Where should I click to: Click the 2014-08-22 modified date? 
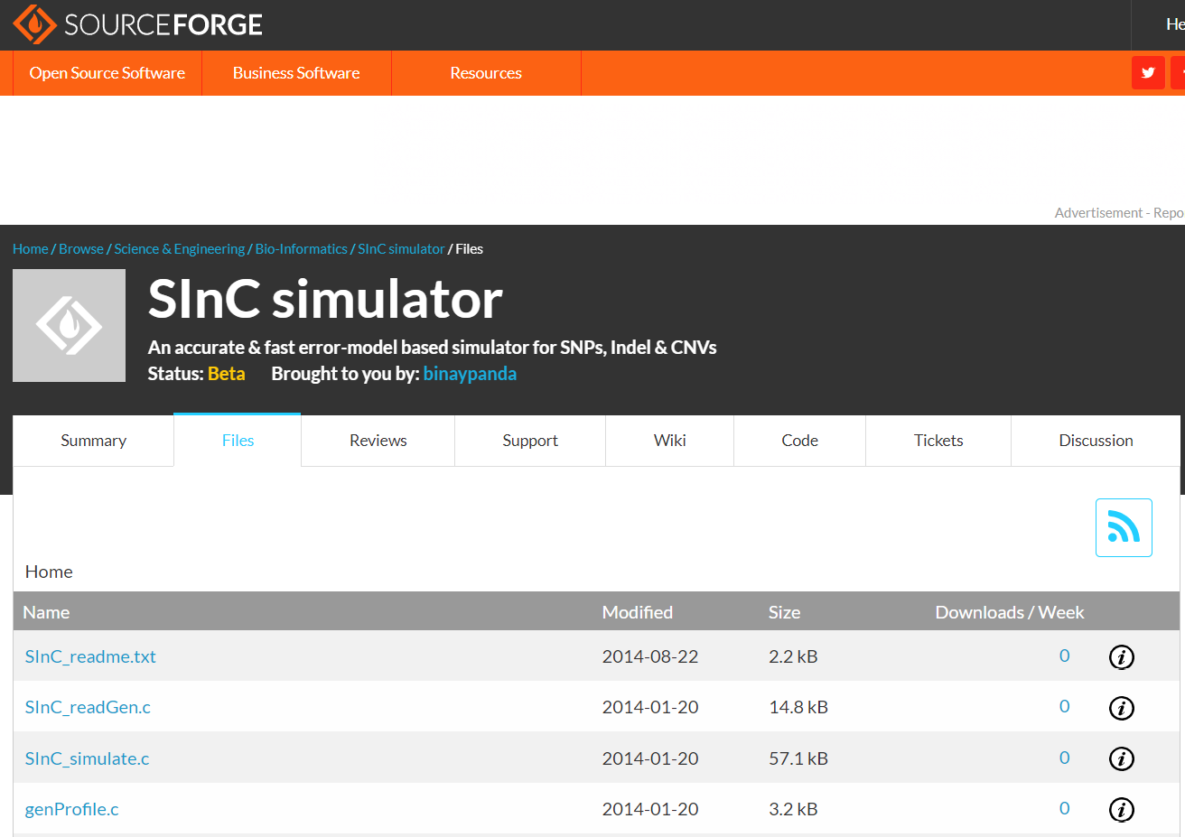[x=650, y=656]
